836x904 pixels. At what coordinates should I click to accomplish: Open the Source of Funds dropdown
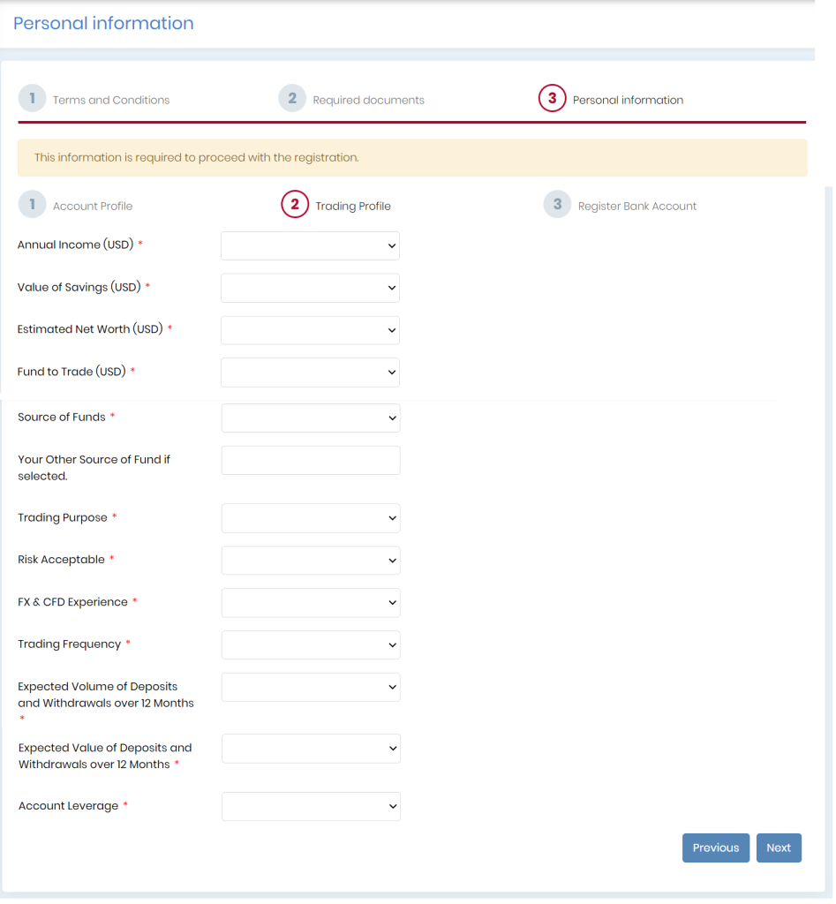pyautogui.click(x=311, y=418)
